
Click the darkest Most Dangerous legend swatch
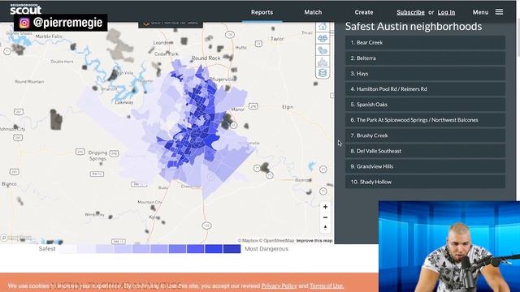[232, 249]
